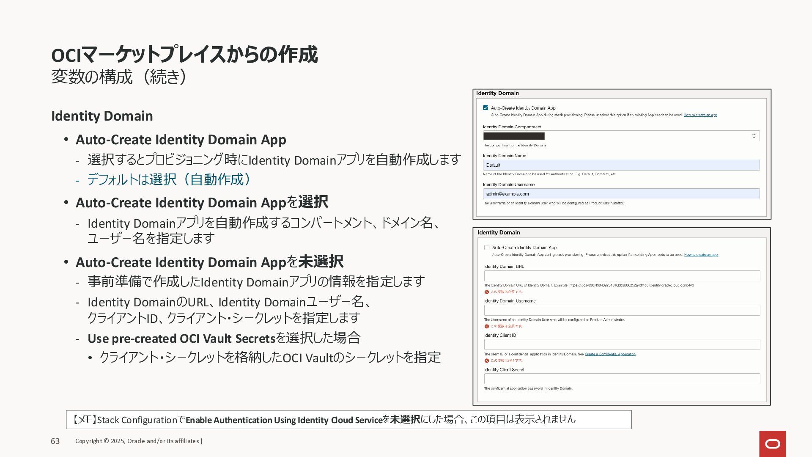Click the Oracle logo in bottom corner

coord(772,443)
